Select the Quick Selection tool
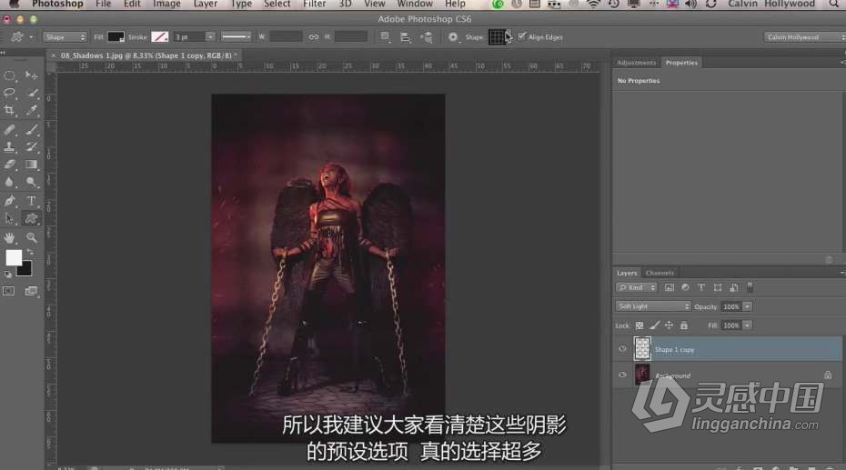Viewport: 846px width, 470px height. pyautogui.click(x=31, y=93)
